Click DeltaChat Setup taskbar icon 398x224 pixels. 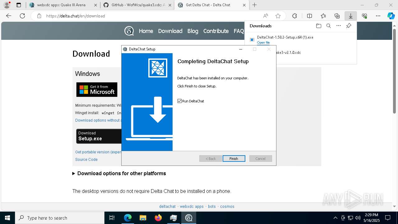pos(188,218)
